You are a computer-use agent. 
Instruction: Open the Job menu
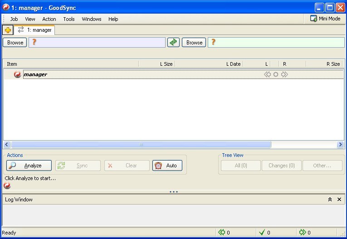(14, 19)
